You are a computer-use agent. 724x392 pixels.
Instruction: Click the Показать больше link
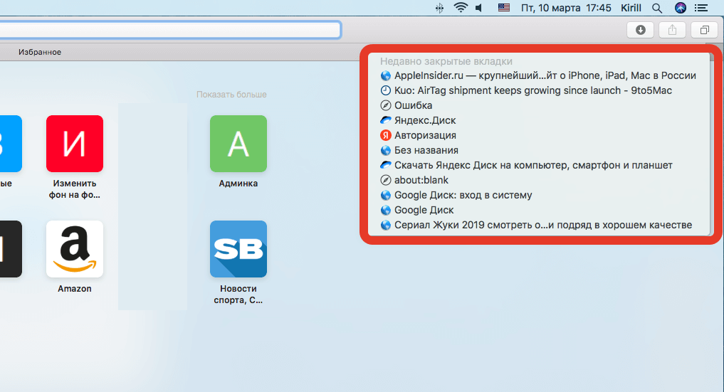(231, 94)
